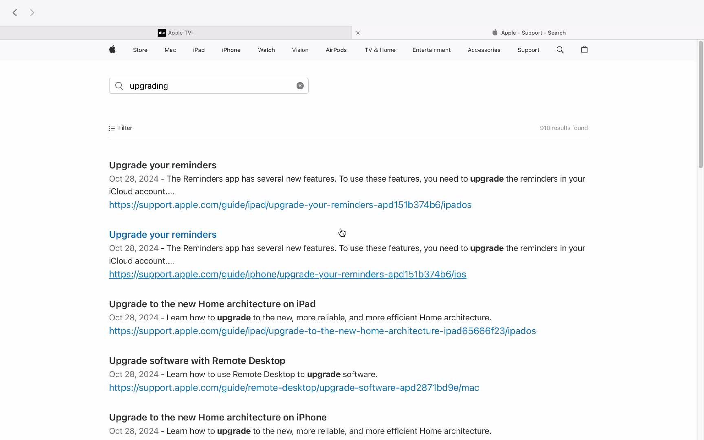Open the Accessories menu
Viewport: 704px width, 440px height.
(x=484, y=50)
